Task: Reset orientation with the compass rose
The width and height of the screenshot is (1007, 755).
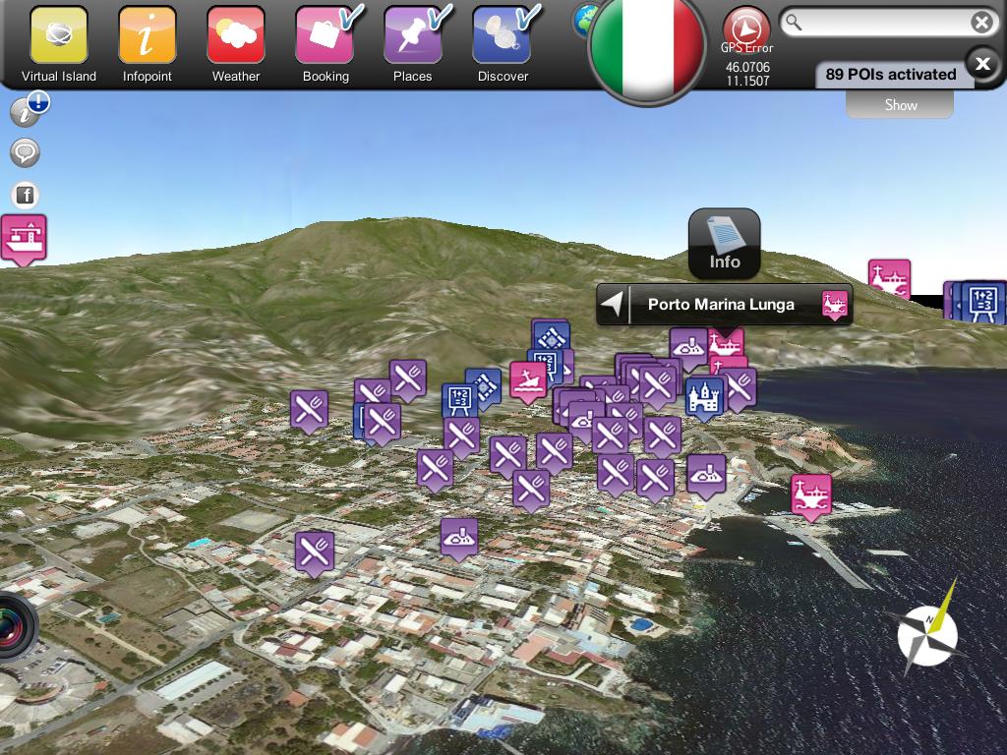Action: pyautogui.click(x=927, y=632)
